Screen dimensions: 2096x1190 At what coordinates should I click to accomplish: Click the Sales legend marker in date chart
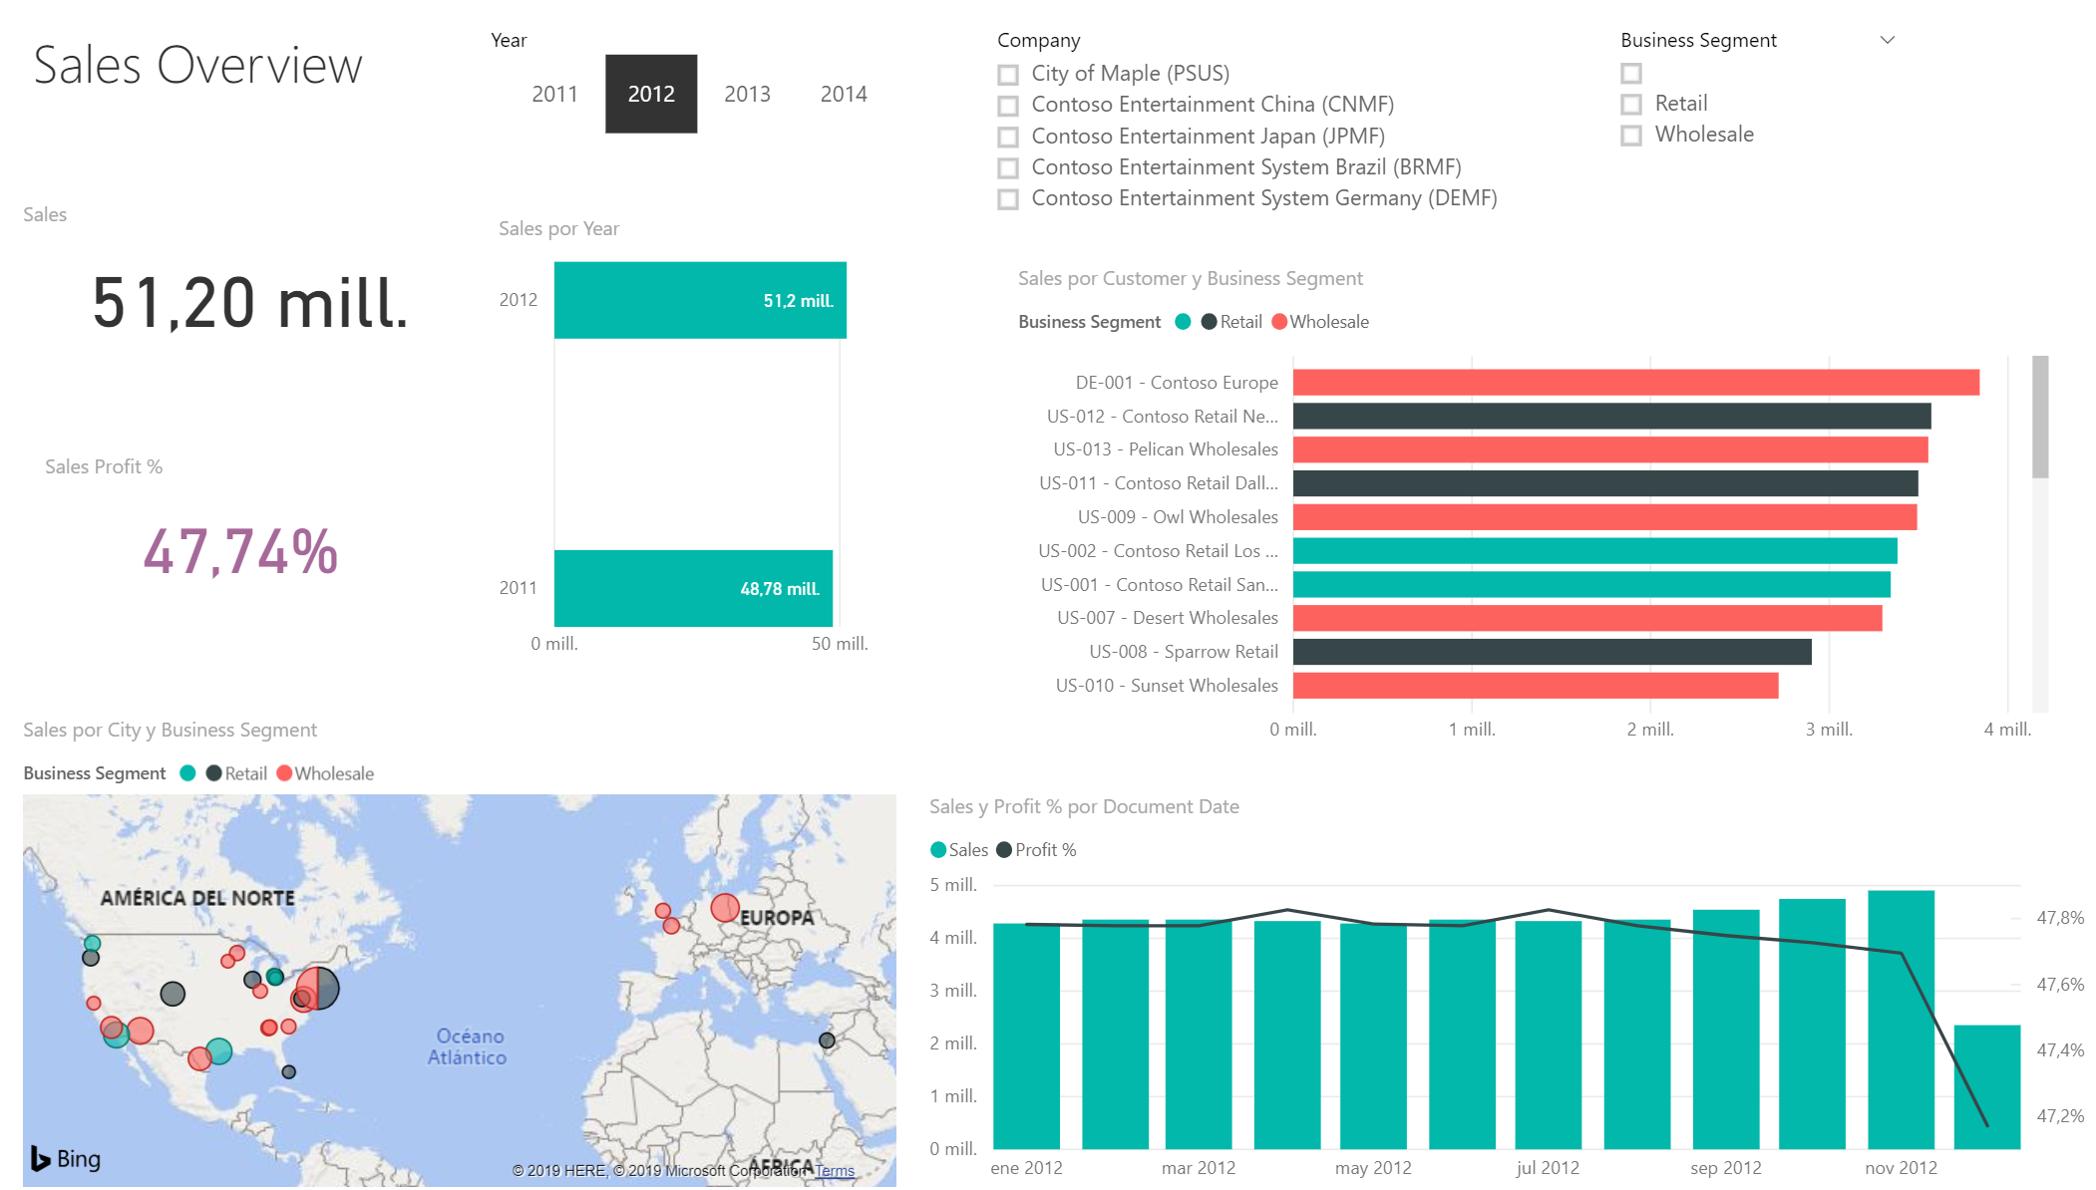tap(937, 850)
